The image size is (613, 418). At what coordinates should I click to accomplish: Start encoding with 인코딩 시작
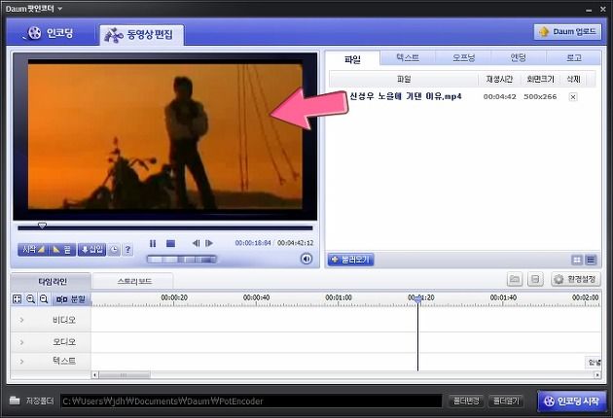573,401
